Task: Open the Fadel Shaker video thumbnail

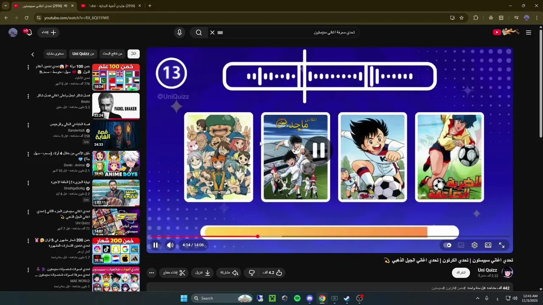Action: click(x=116, y=106)
